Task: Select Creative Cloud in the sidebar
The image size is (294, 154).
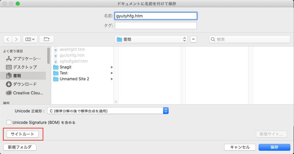Action: [23, 93]
